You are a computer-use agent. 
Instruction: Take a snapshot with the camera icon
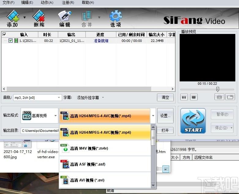pos(219,97)
